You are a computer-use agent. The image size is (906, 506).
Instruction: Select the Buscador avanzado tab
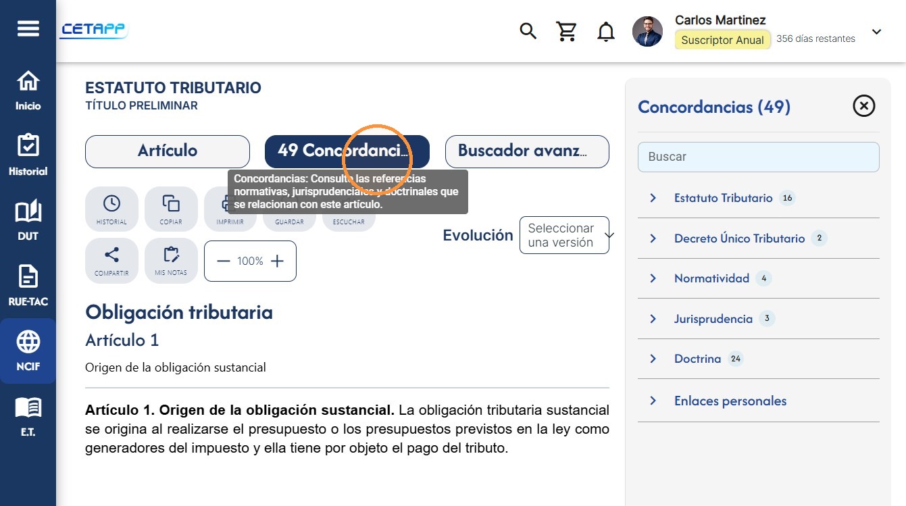(x=527, y=151)
